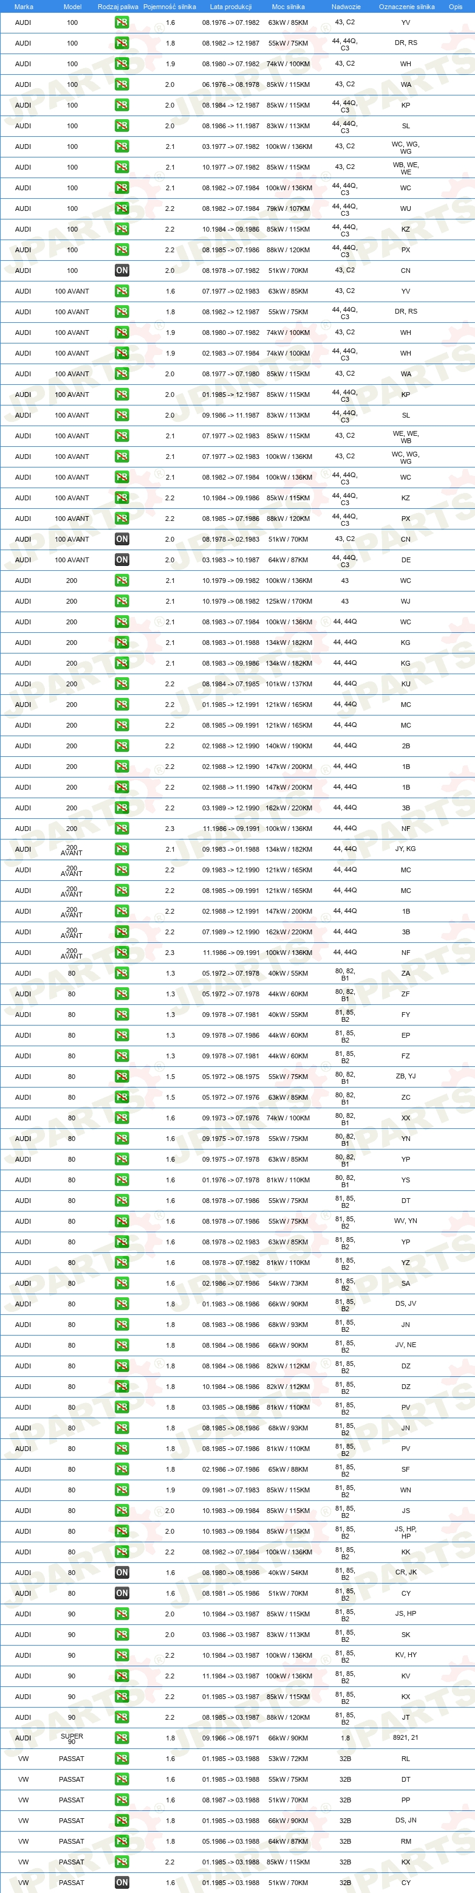Click production years 11.1984 -> 03.1987
475x1893 pixels.
pos(231,1676)
